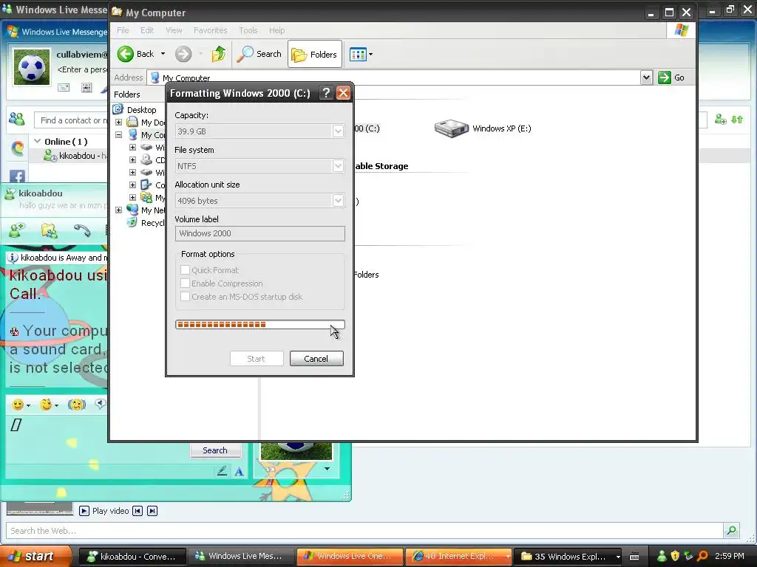Screen dimensions: 757x567
Task: Click the format progress bar
Action: pos(259,325)
